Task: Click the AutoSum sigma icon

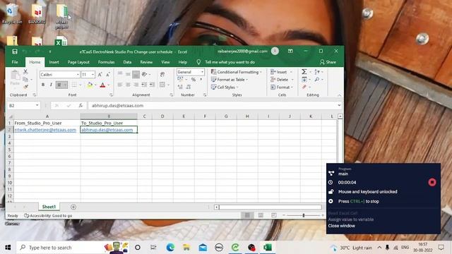Action: pyautogui.click(x=304, y=71)
